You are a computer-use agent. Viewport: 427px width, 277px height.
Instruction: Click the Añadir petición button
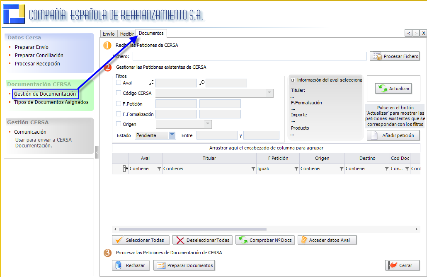[393, 135]
